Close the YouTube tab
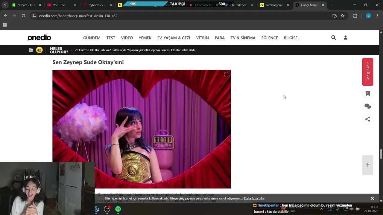This screenshot has height=215, width=383. pos(75,5)
